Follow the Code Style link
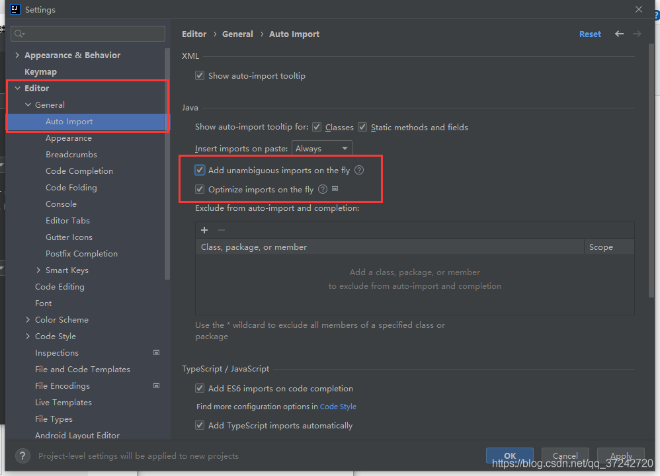The height and width of the screenshot is (476, 660). pyautogui.click(x=338, y=407)
